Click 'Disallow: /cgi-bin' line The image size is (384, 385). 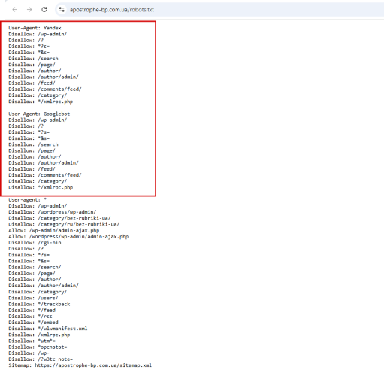(x=35, y=243)
